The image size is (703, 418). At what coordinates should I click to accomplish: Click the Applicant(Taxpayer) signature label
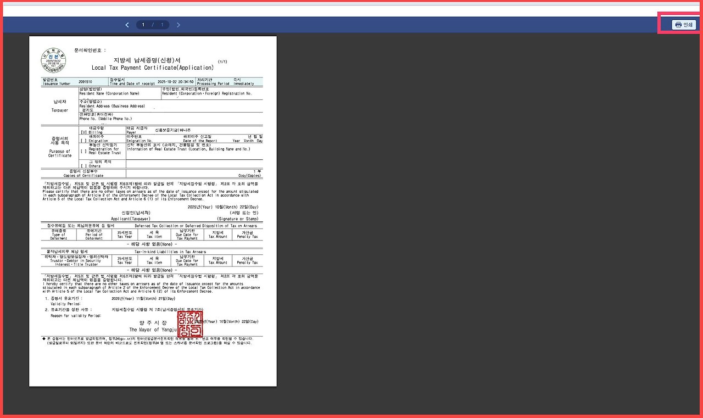point(131,219)
